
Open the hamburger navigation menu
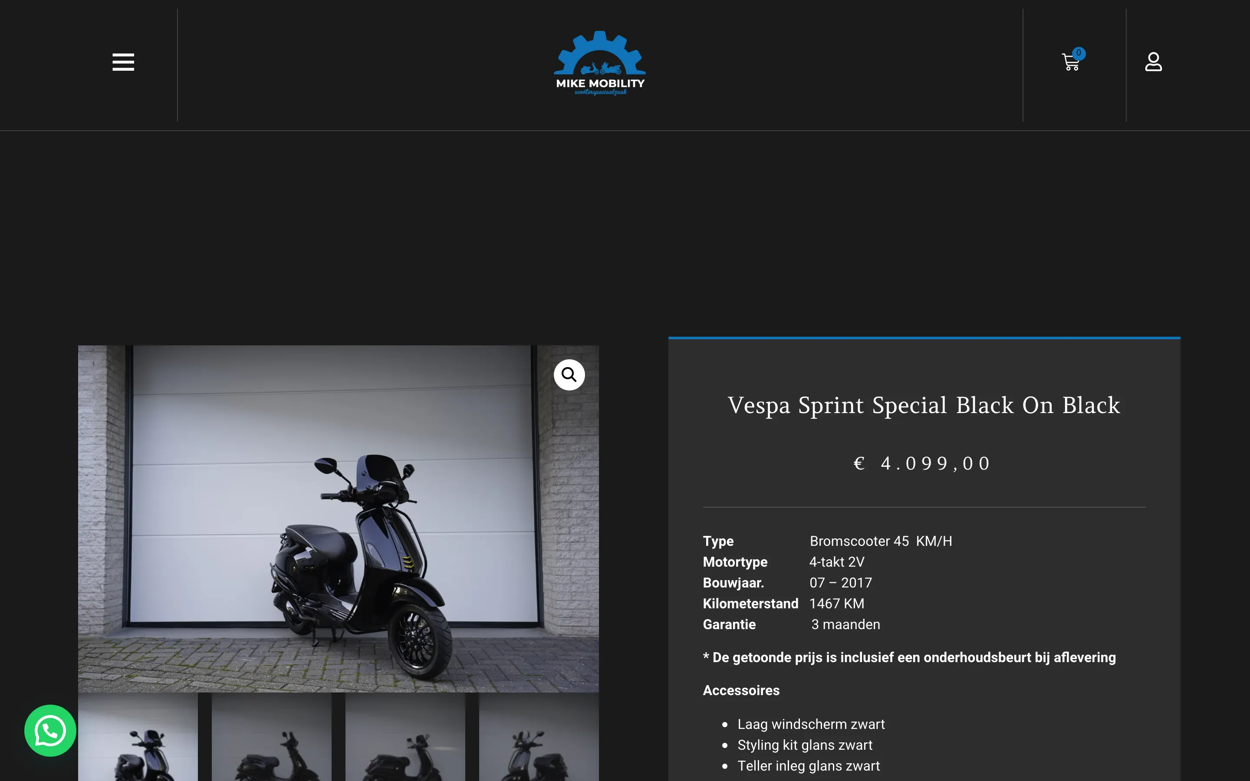pos(123,62)
